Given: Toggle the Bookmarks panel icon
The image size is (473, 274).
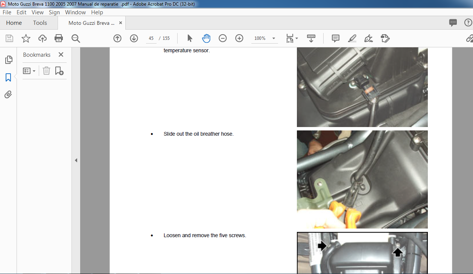Looking at the screenshot, I should pos(8,77).
